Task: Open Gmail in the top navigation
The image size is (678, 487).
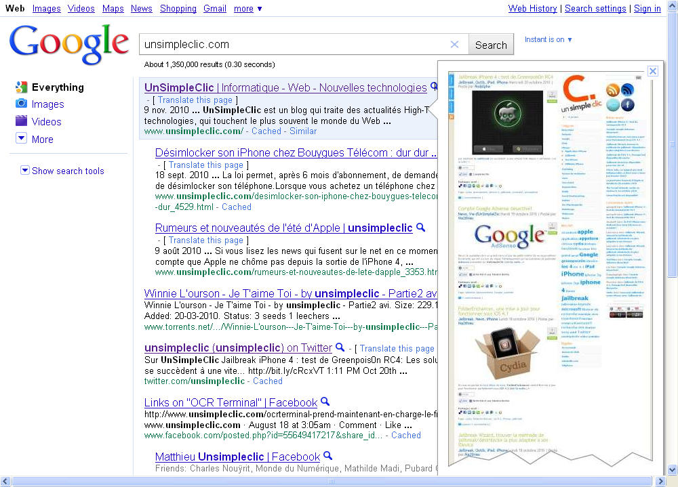Action: point(215,9)
